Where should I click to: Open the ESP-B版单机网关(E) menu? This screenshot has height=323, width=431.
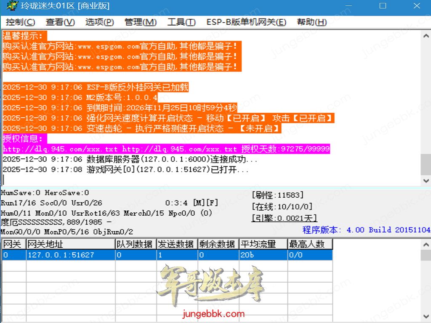[x=246, y=22]
